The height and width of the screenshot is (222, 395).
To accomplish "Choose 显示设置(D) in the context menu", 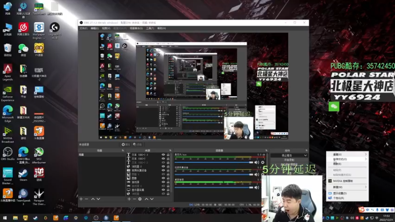I will pyautogui.click(x=348, y=193).
